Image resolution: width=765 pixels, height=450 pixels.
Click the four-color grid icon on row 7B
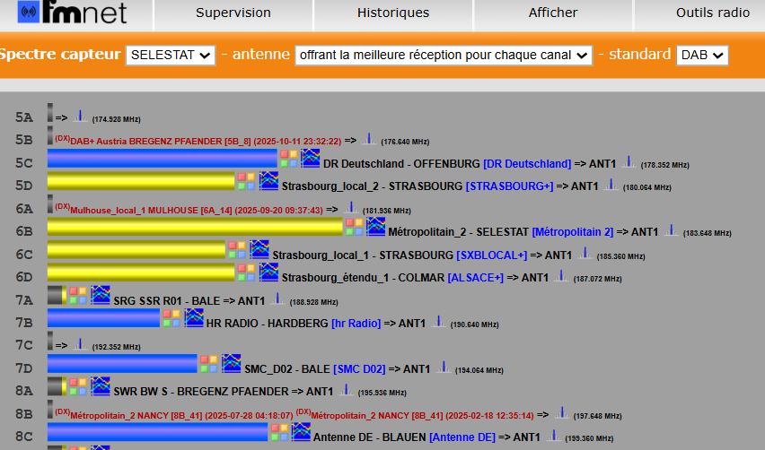171,318
